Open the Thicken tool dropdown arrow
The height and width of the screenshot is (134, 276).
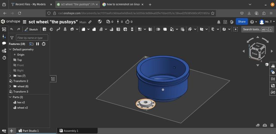pyautogui.click(x=77, y=29)
